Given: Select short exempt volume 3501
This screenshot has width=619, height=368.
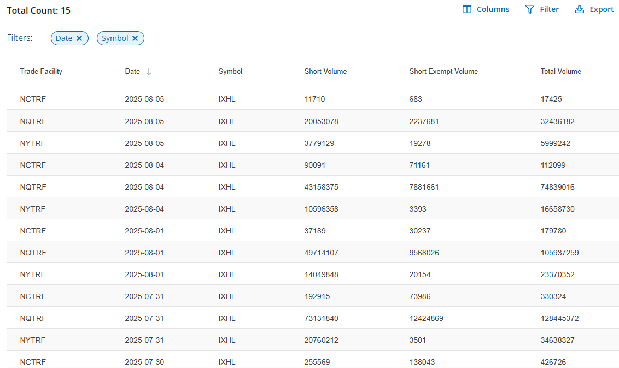Looking at the screenshot, I should coord(418,340).
